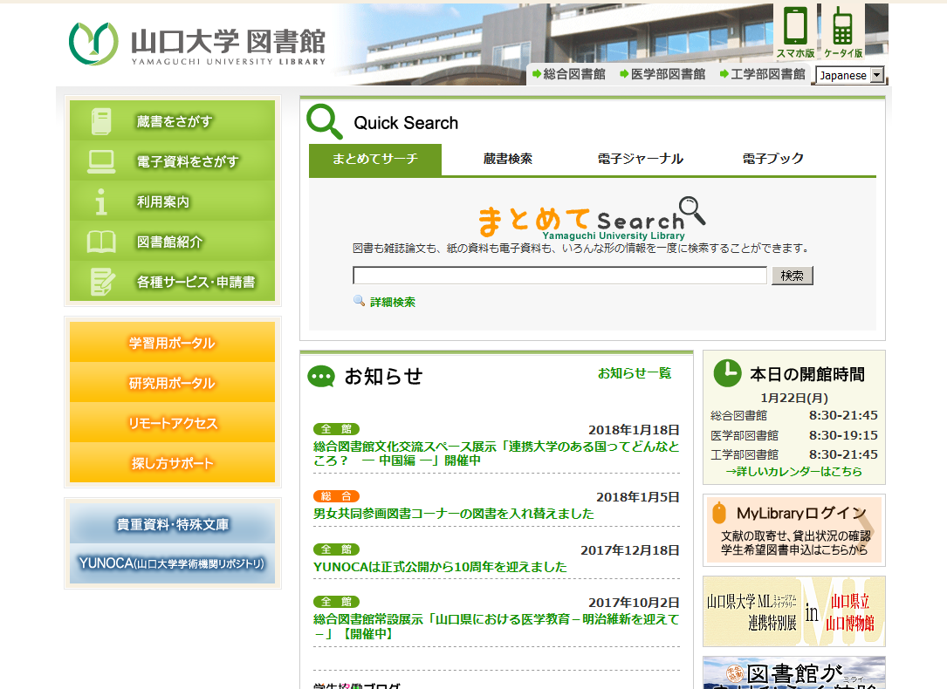
Task: Open the お知らせ一覧 link
Action: click(x=635, y=373)
